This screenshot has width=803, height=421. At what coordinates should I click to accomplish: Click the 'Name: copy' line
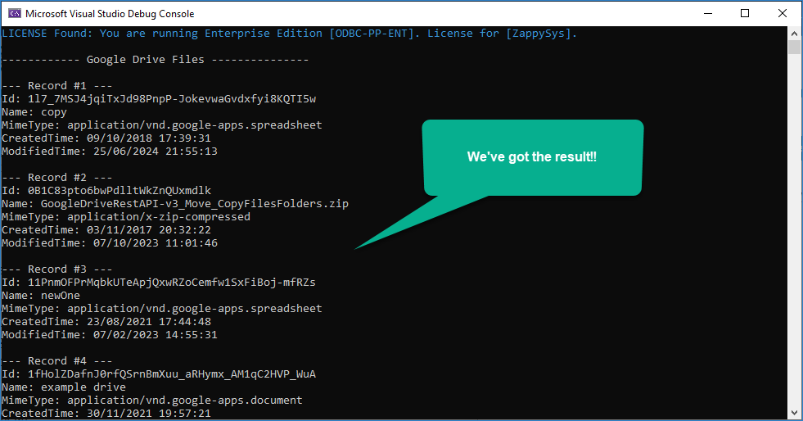pos(34,112)
